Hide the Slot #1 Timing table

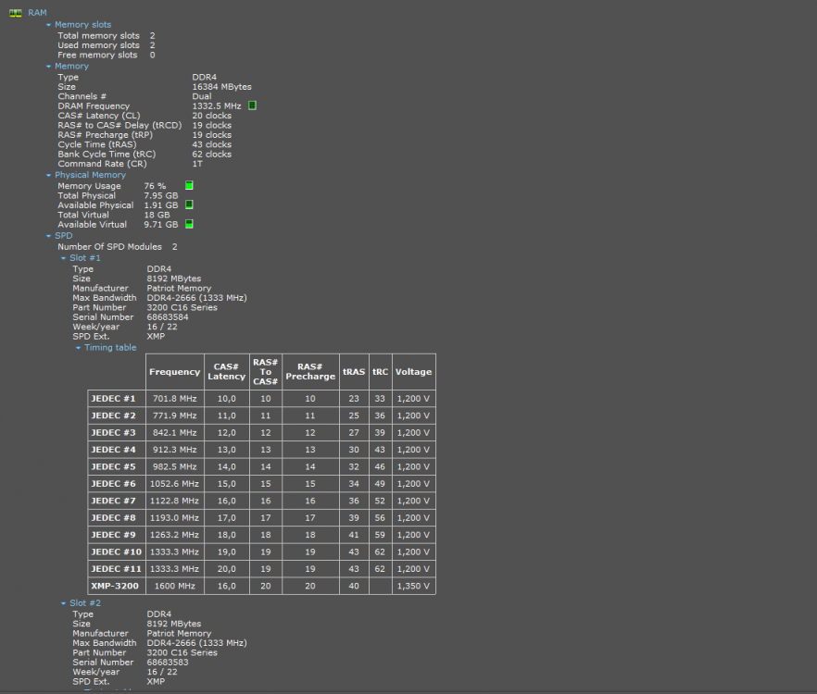(x=78, y=348)
